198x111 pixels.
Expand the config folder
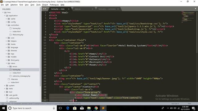point(6,22)
